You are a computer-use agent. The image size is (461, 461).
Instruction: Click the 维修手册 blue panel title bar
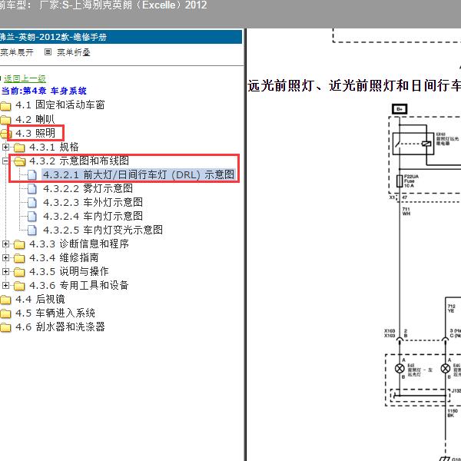(121, 37)
